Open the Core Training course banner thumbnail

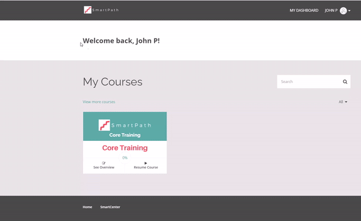(x=125, y=126)
